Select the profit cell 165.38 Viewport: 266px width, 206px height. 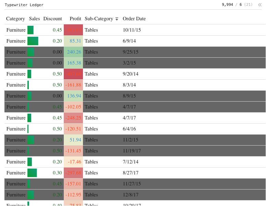(x=73, y=63)
